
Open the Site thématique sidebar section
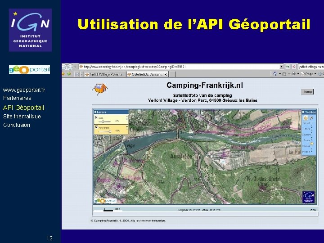22,117
